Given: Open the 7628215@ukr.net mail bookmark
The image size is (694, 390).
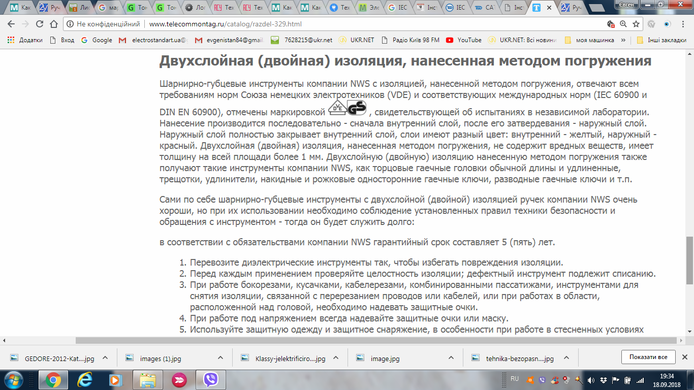Looking at the screenshot, I should click(302, 40).
